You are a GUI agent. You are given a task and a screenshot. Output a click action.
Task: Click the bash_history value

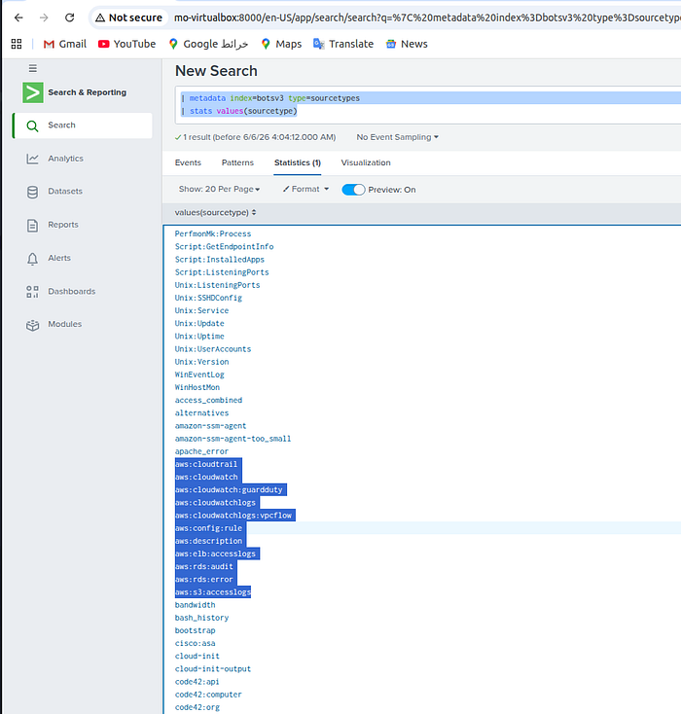coord(201,618)
